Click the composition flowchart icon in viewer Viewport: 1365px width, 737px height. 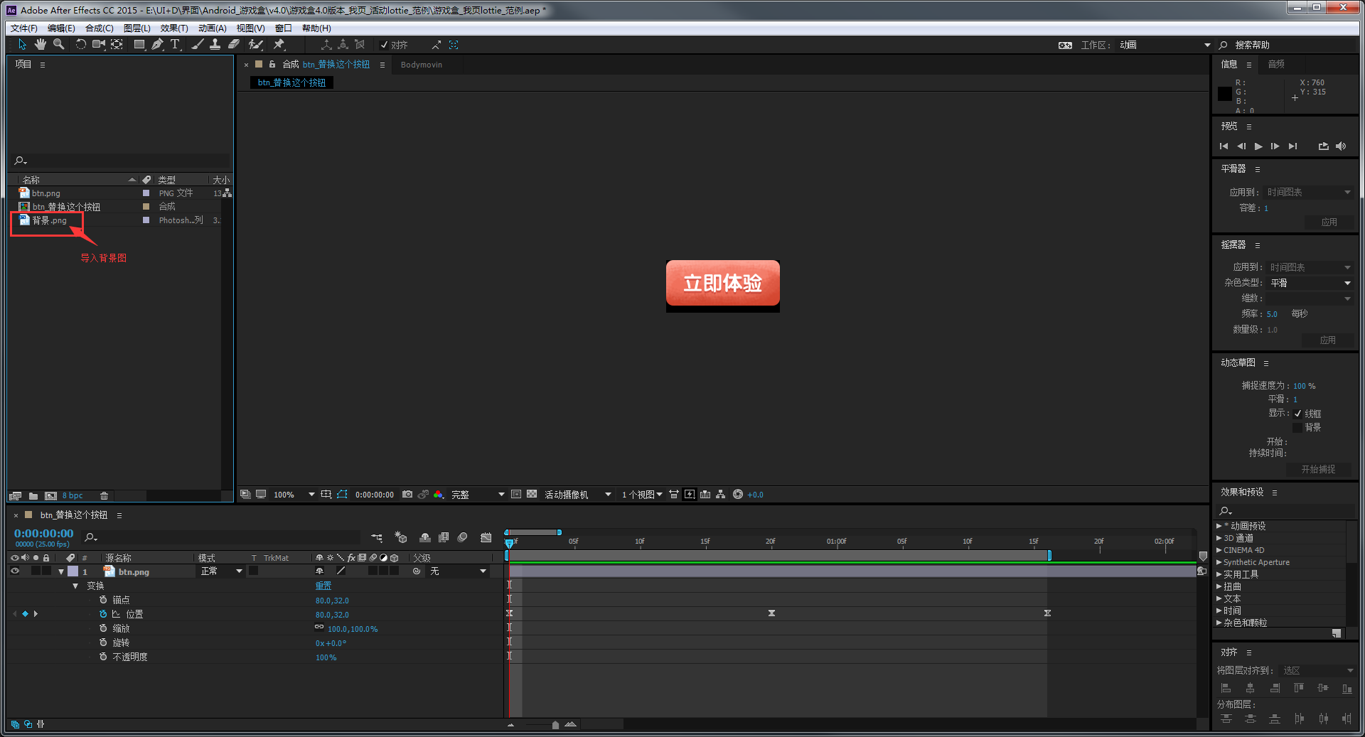point(721,495)
